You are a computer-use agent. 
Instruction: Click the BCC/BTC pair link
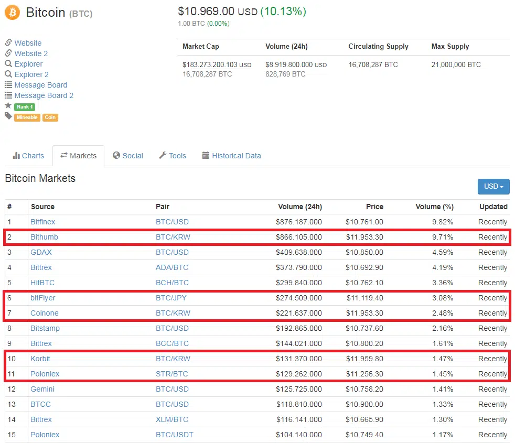(172, 343)
